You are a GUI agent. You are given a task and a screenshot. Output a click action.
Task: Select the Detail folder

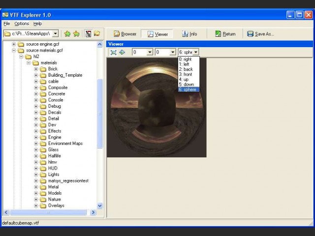54,118
